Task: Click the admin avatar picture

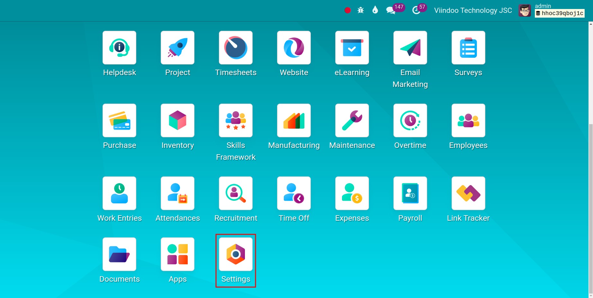Action: (525, 11)
